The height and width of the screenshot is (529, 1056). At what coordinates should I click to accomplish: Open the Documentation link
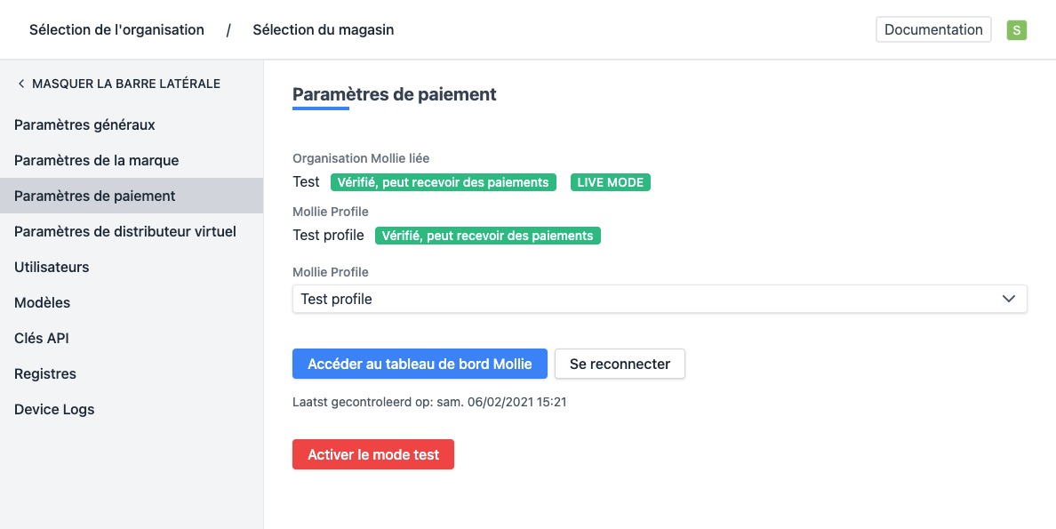pyautogui.click(x=933, y=29)
